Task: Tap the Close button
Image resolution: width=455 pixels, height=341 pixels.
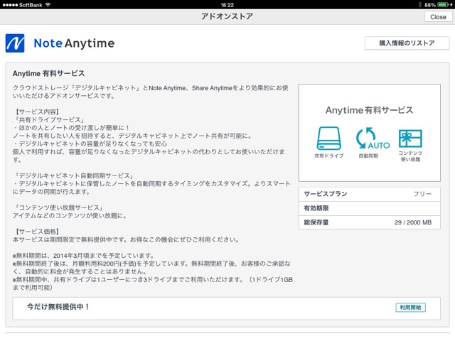Action: 438,17
